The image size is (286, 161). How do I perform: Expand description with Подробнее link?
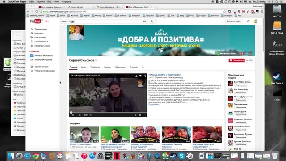tap(154, 105)
